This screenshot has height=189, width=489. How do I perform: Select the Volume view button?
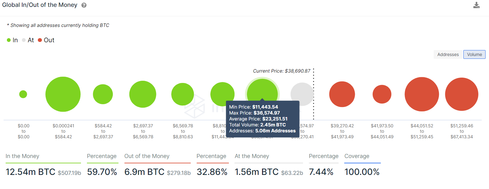(475, 54)
